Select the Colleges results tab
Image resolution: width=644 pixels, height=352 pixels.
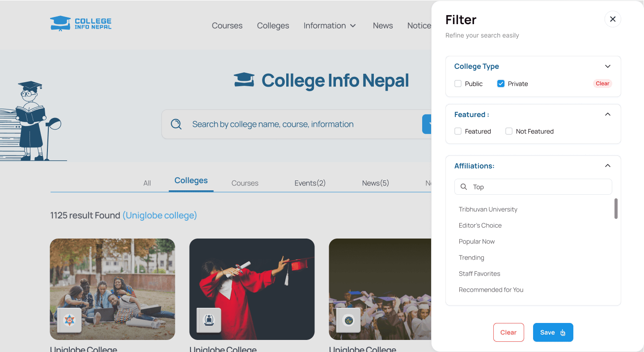click(x=191, y=180)
